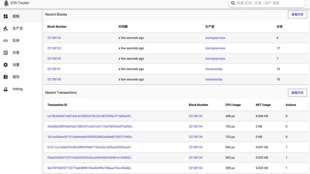Click the Block Number header in Recent Transactions
This screenshot has height=174, width=310.
point(198,105)
